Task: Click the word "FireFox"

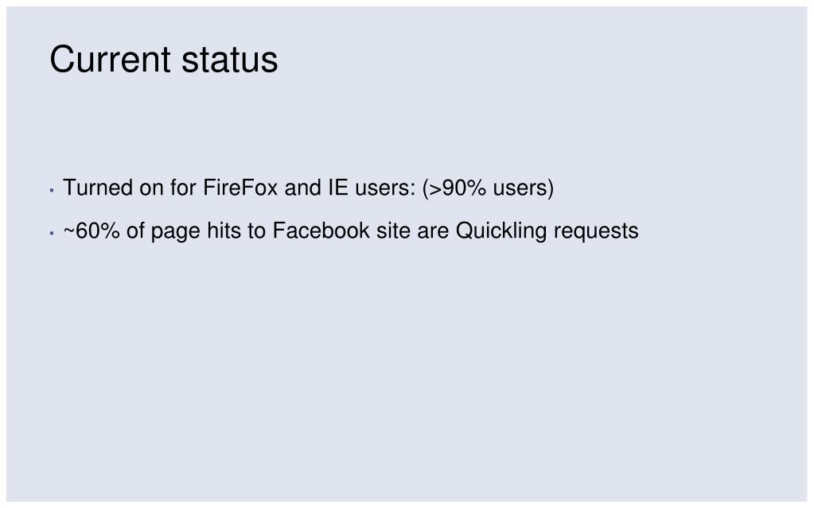Action: [x=240, y=188]
